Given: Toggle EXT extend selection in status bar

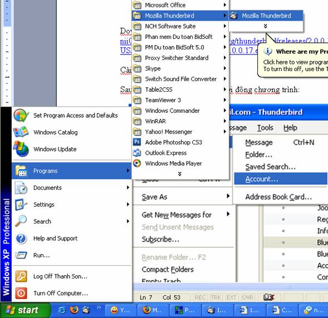Looking at the screenshot, I should pos(231,297).
